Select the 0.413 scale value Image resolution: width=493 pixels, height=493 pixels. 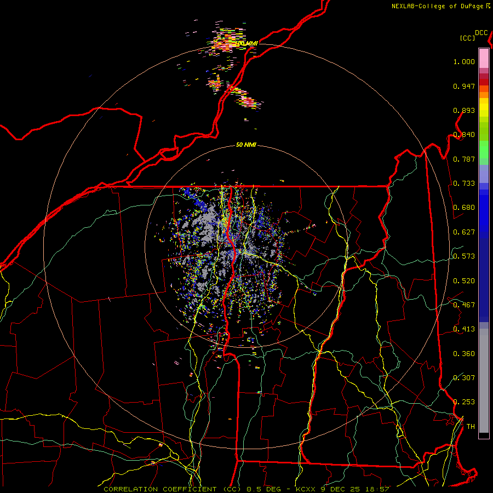[x=464, y=329]
